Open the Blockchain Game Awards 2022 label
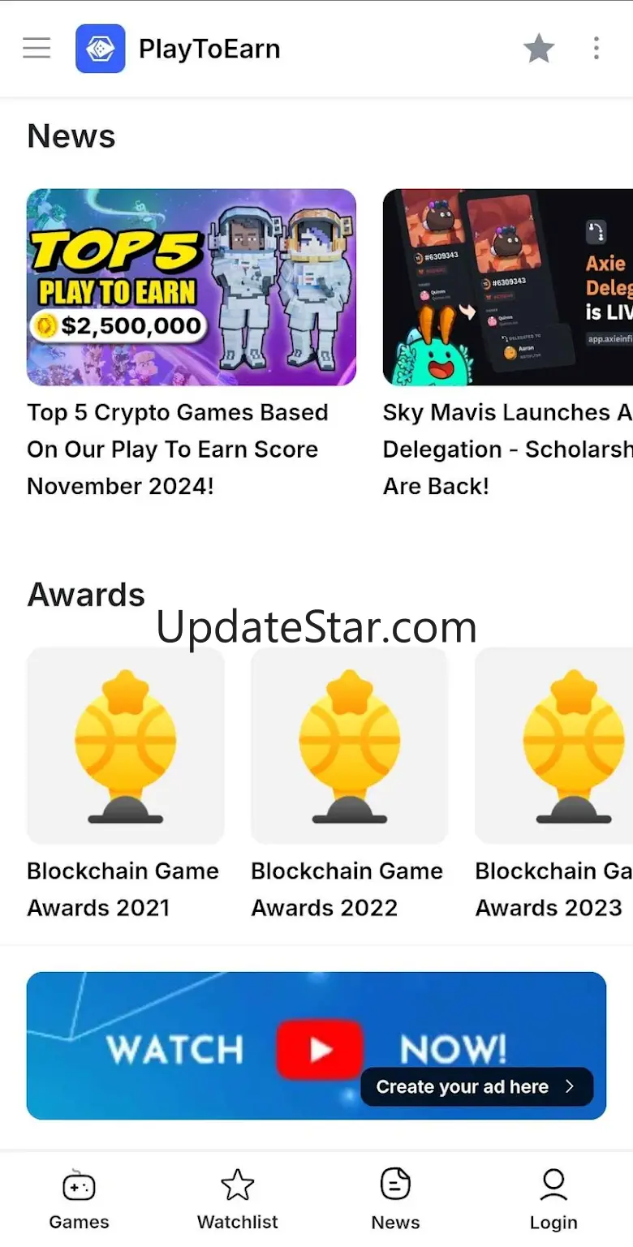633x1247 pixels. click(x=347, y=889)
